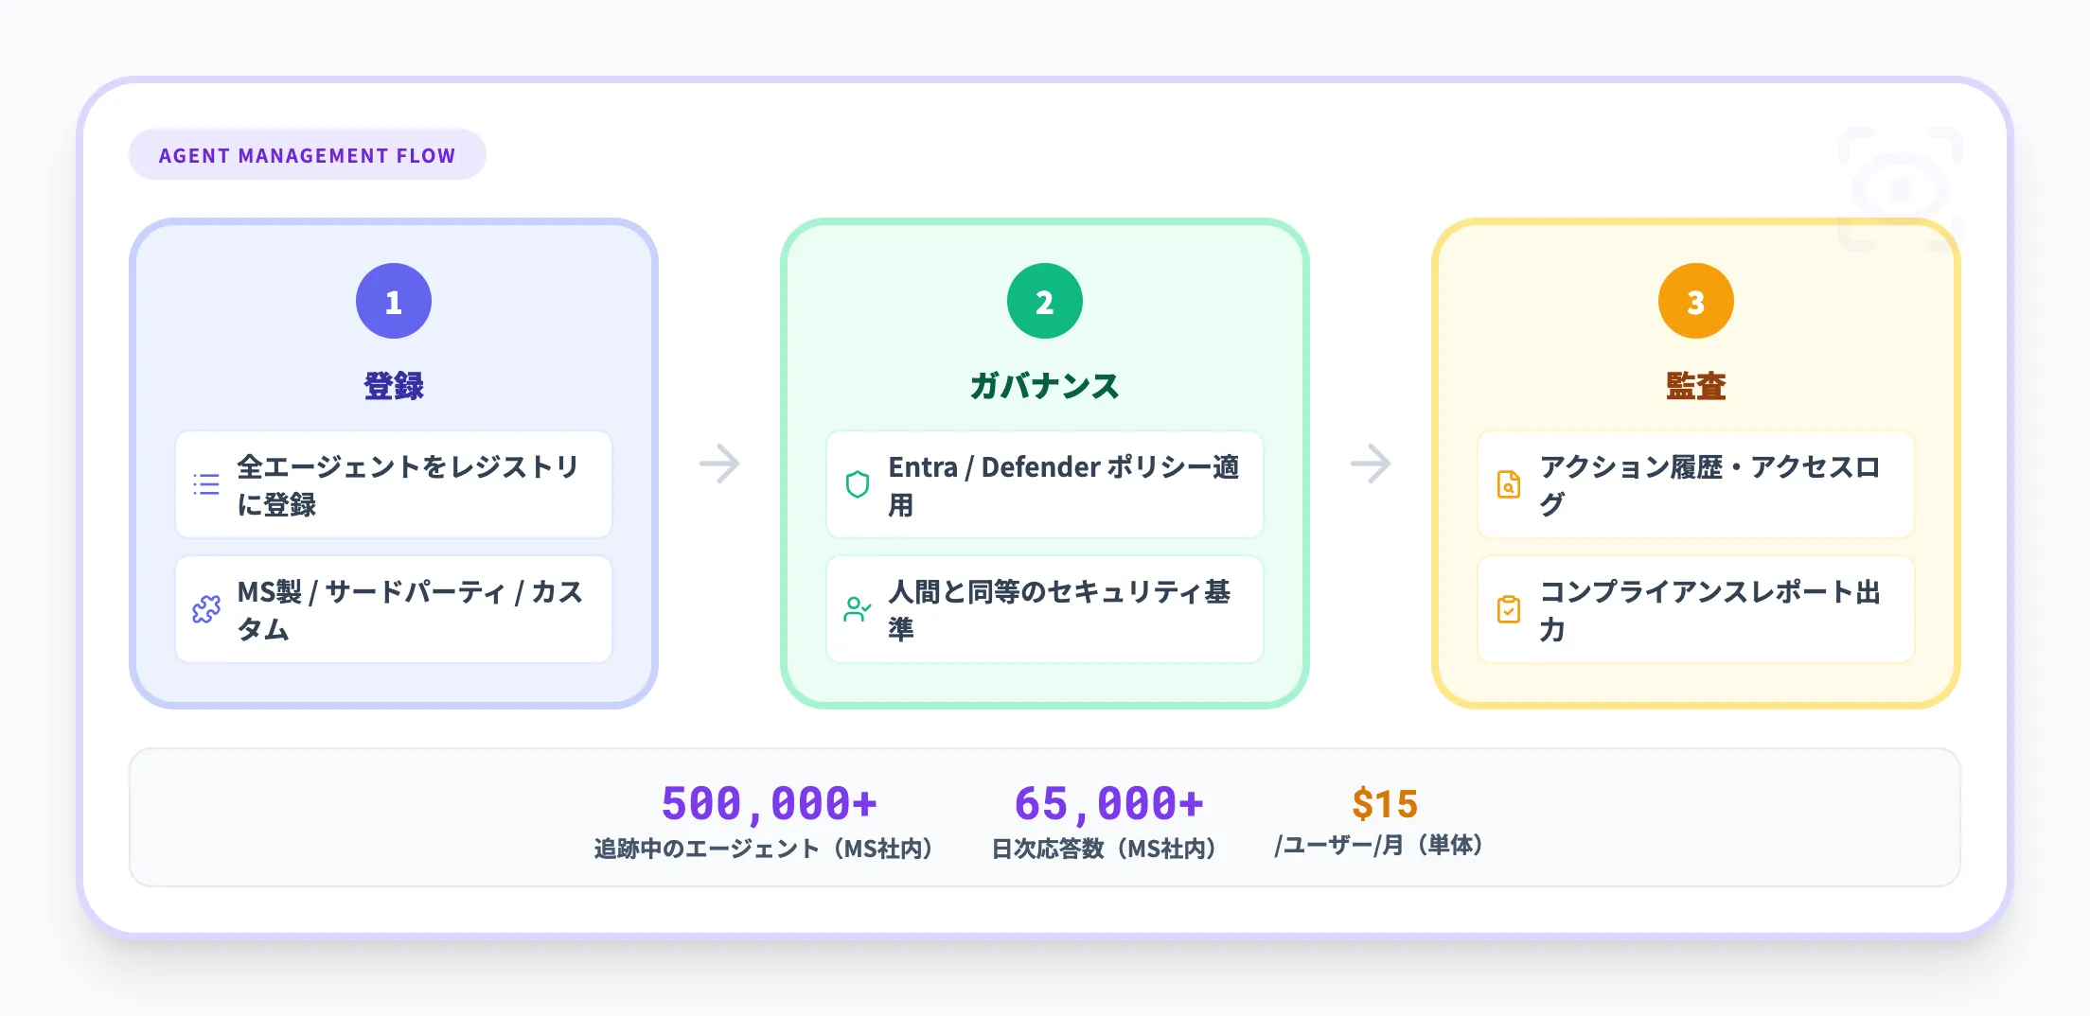The width and height of the screenshot is (2090, 1016).
Task: Click the faint eye scan icon in the card corner
Action: [1900, 189]
